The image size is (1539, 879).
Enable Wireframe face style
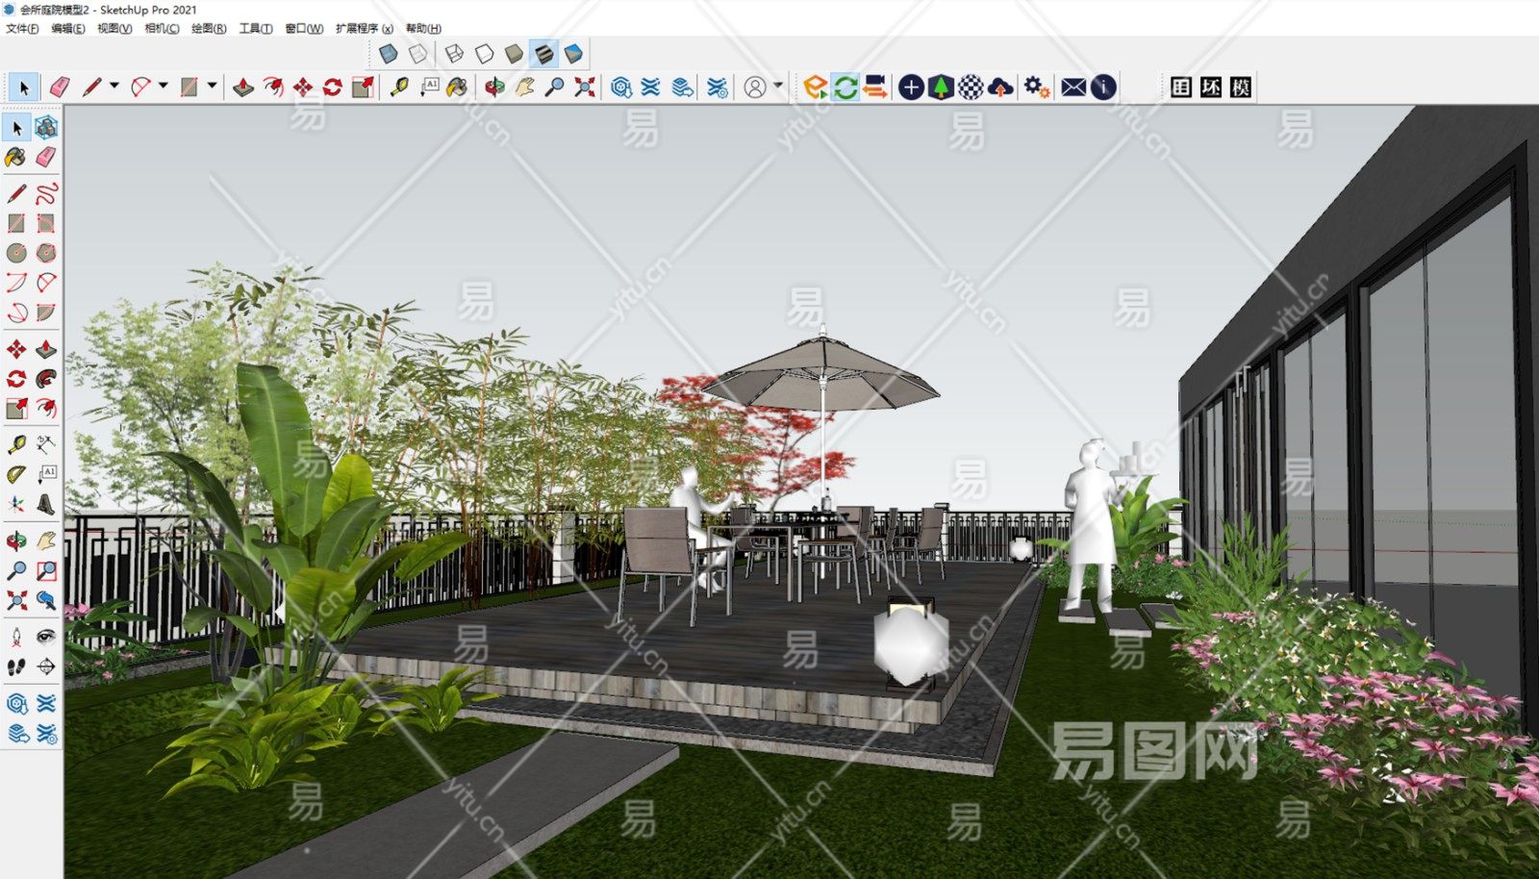click(x=454, y=54)
